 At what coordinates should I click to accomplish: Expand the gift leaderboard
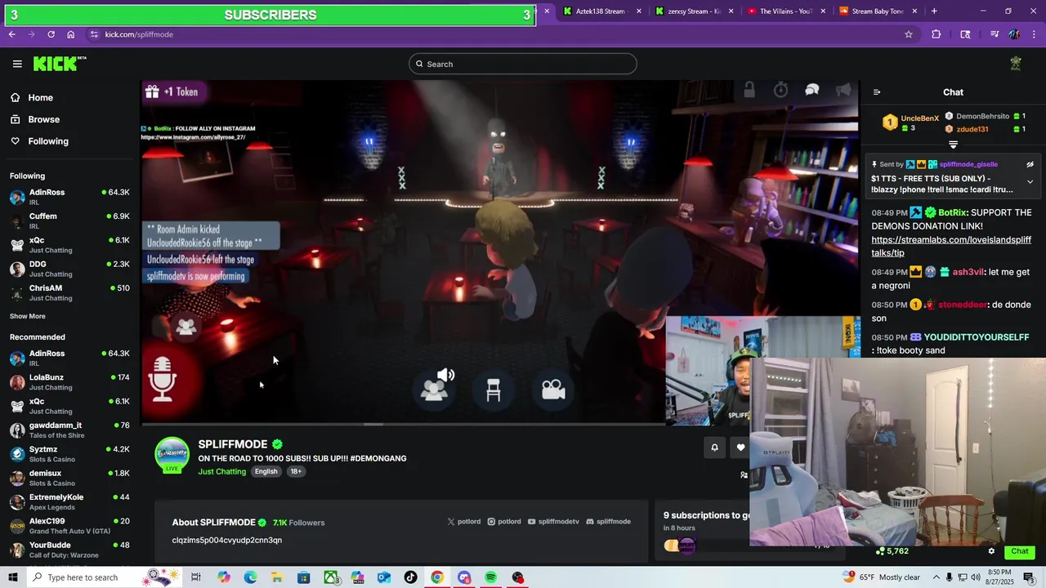click(x=953, y=145)
